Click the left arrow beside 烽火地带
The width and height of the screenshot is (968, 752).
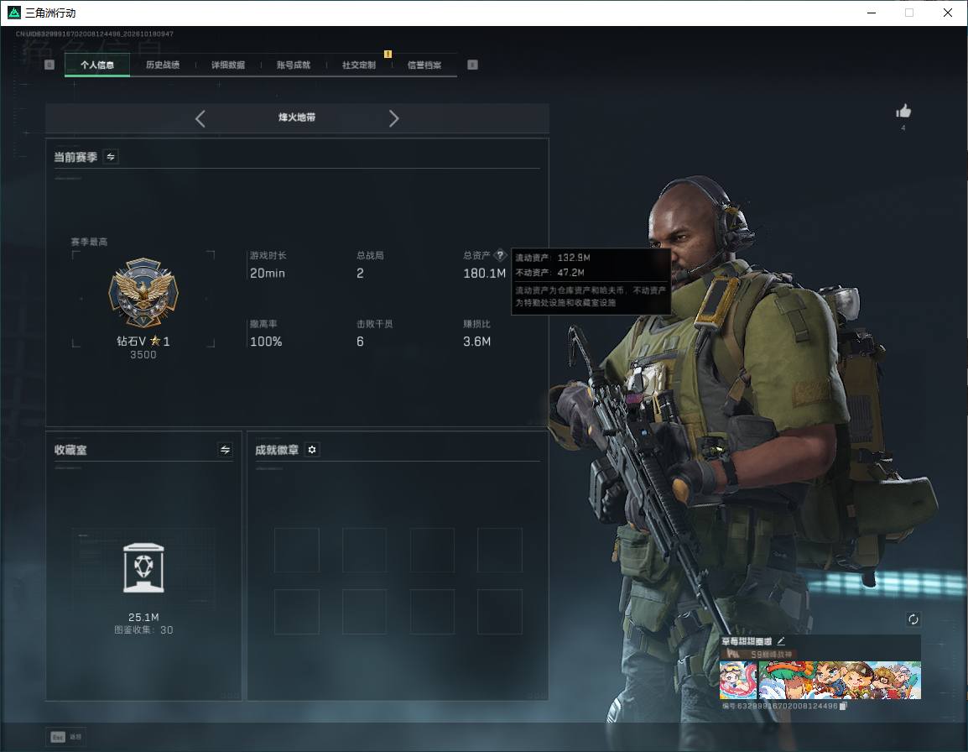click(200, 118)
